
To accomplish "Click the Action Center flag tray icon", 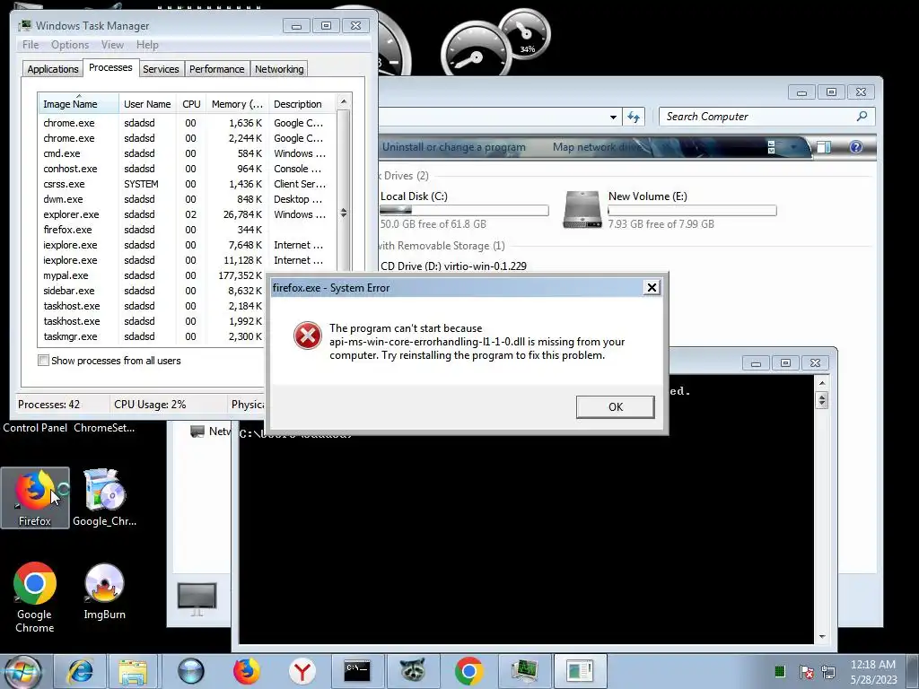I will [807, 671].
